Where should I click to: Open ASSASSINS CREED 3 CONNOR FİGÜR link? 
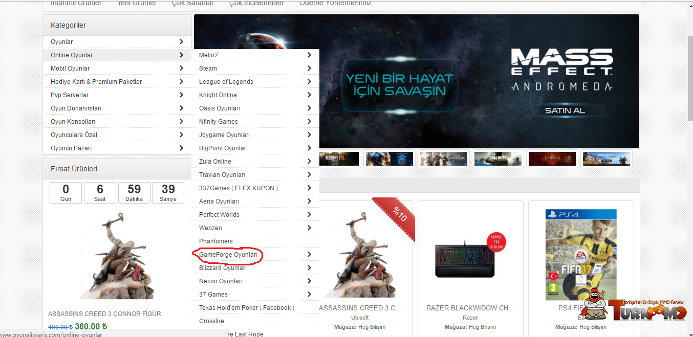[x=104, y=314]
